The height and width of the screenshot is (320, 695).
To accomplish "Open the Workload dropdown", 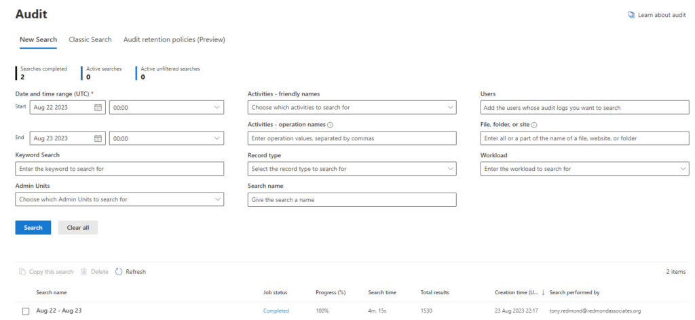I will tap(584, 169).
